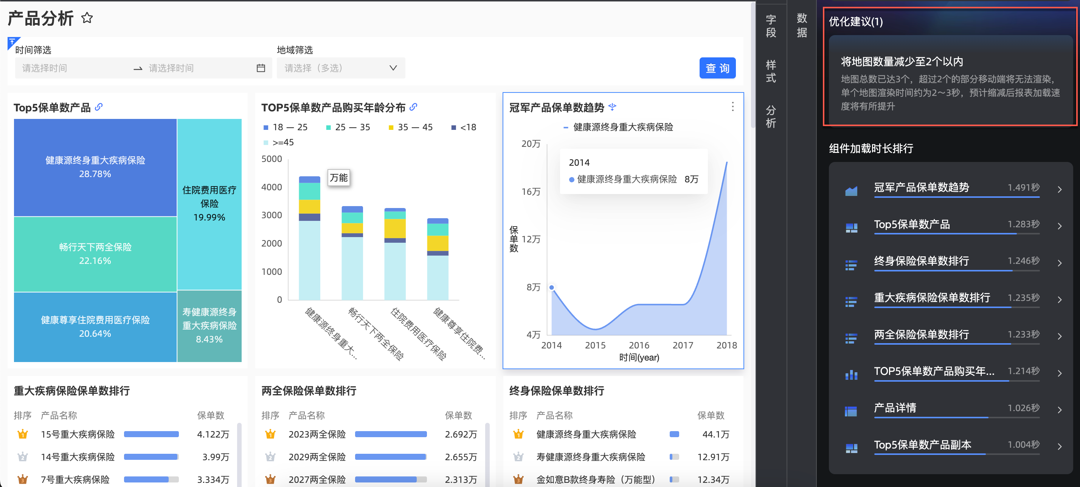Expand 终身保险保单数排行 load time row arrow
The width and height of the screenshot is (1080, 487).
coord(1060,263)
